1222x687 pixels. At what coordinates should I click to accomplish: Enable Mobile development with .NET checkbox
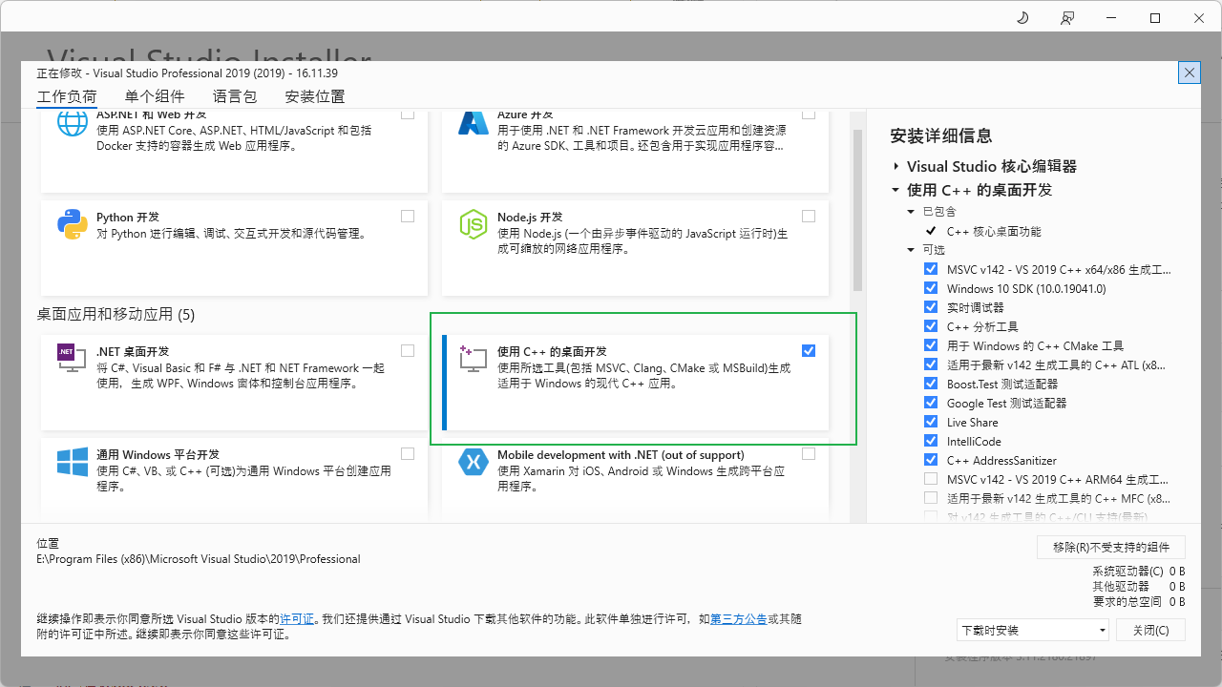tap(809, 453)
